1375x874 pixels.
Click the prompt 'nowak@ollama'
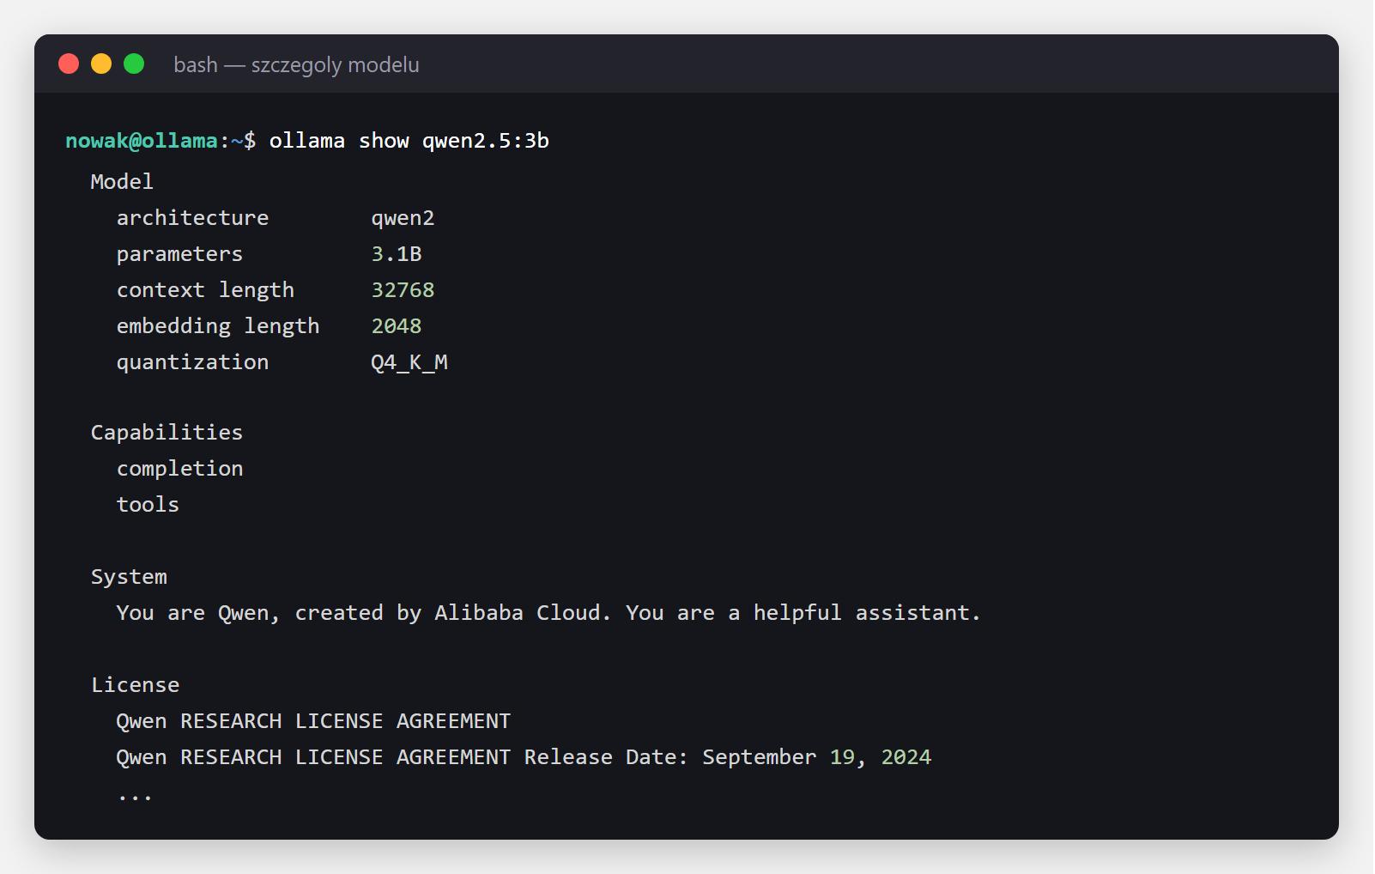[x=142, y=141]
